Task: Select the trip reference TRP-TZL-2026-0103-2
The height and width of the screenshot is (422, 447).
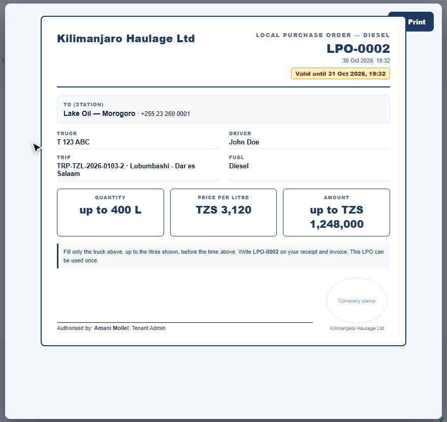Action: [x=90, y=166]
